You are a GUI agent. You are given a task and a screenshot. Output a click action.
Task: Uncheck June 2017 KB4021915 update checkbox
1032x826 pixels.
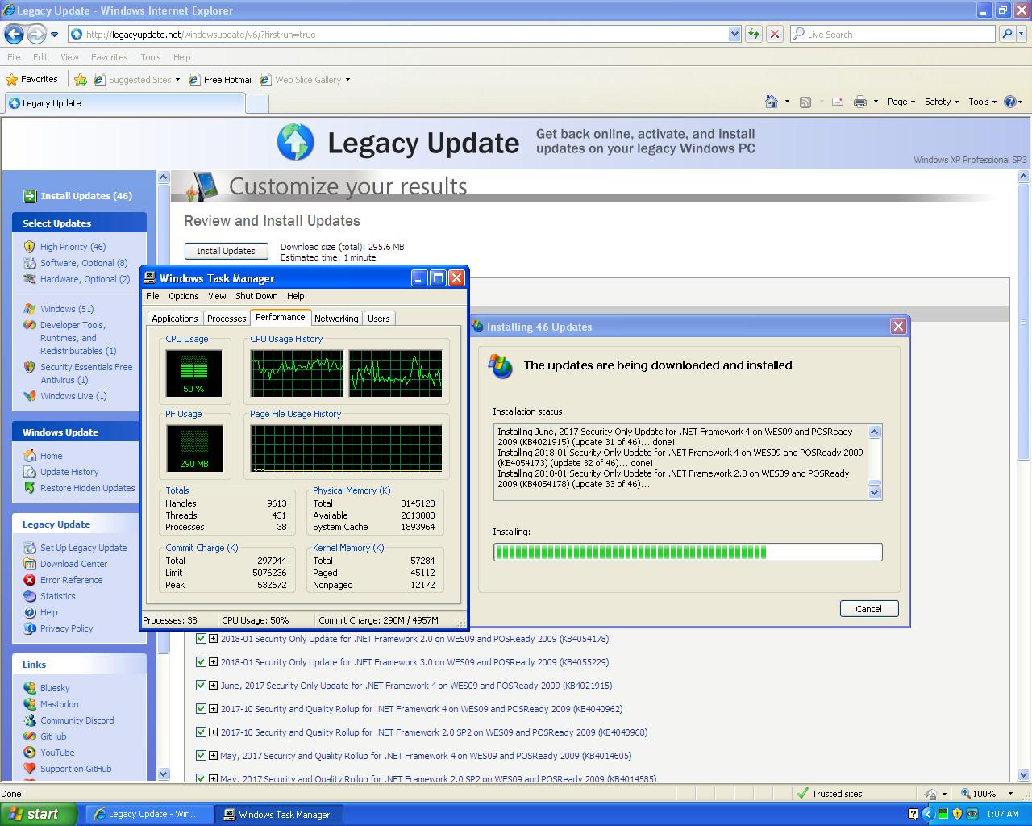tap(201, 686)
